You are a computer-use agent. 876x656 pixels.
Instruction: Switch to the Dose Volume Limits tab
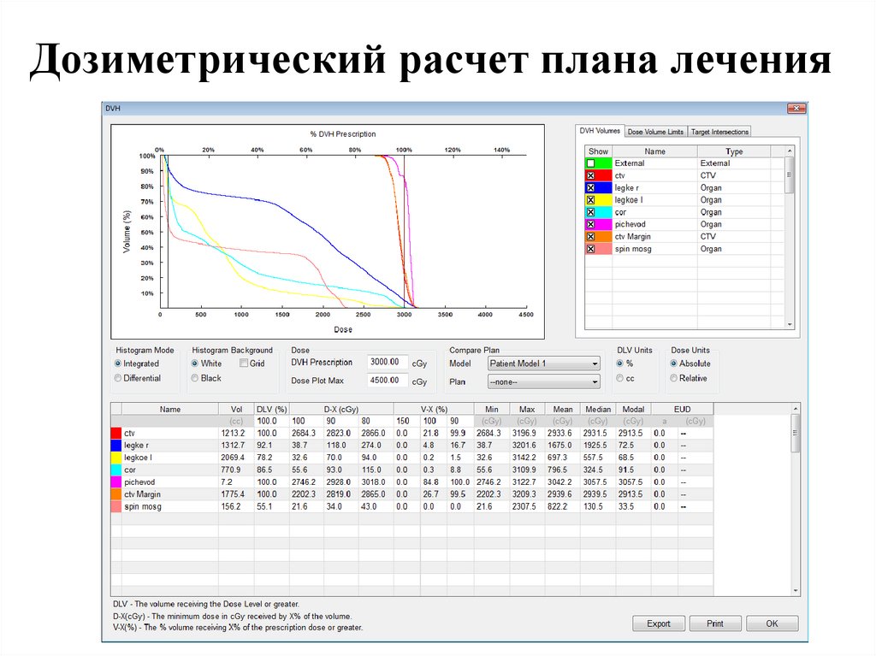pos(655,132)
